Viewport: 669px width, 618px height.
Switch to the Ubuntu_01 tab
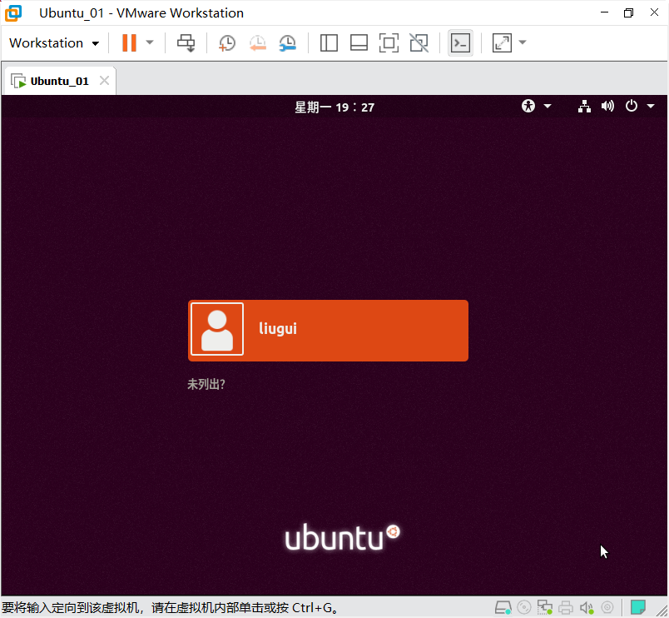pos(59,81)
